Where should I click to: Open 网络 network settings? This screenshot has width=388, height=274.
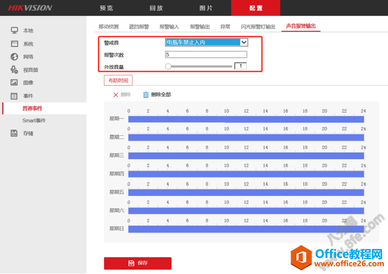click(28, 57)
